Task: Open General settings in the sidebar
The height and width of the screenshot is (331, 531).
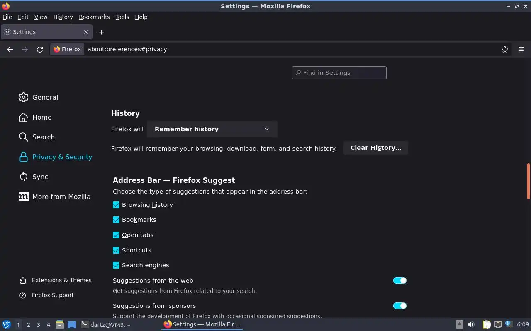Action: [38, 97]
